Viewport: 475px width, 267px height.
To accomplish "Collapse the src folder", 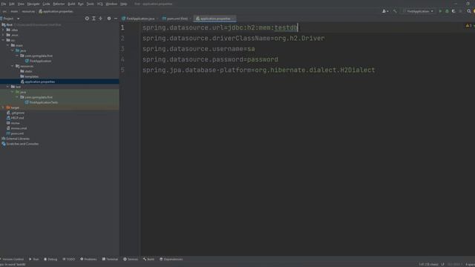I will 3,40.
